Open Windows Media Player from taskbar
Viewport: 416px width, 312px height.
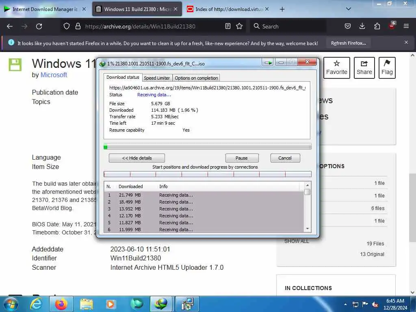point(110,304)
